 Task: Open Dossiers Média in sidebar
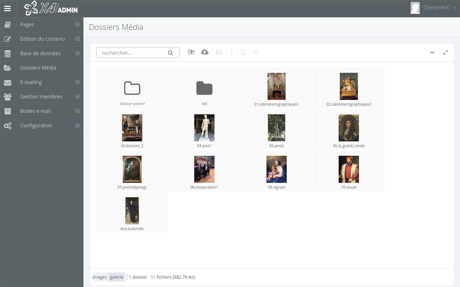click(x=41, y=68)
